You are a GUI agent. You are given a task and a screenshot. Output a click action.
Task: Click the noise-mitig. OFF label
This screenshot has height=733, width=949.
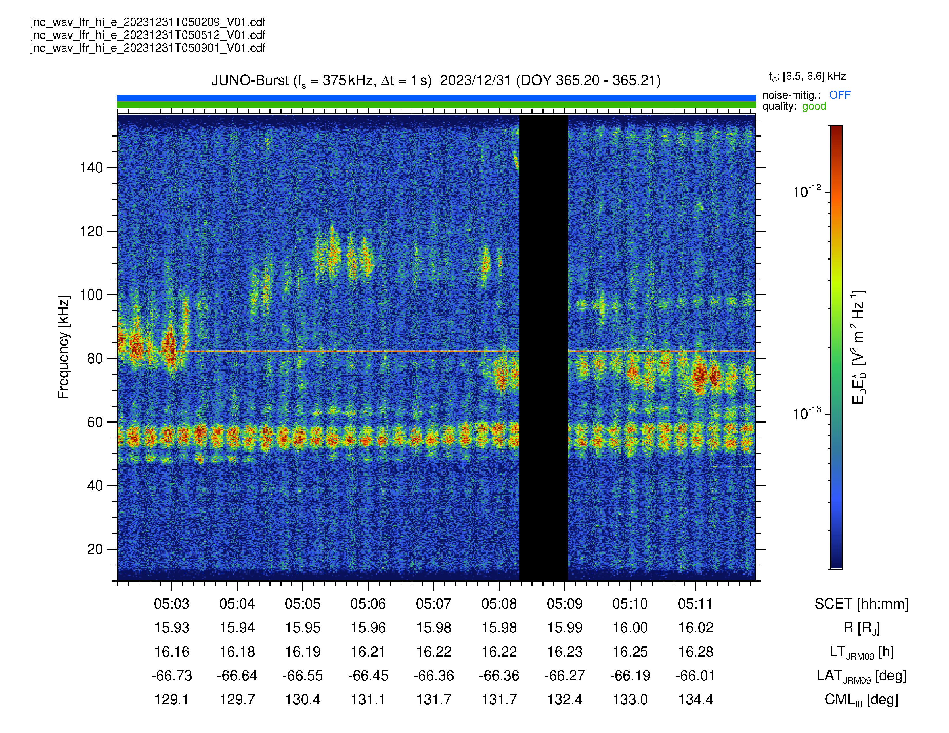(806, 95)
